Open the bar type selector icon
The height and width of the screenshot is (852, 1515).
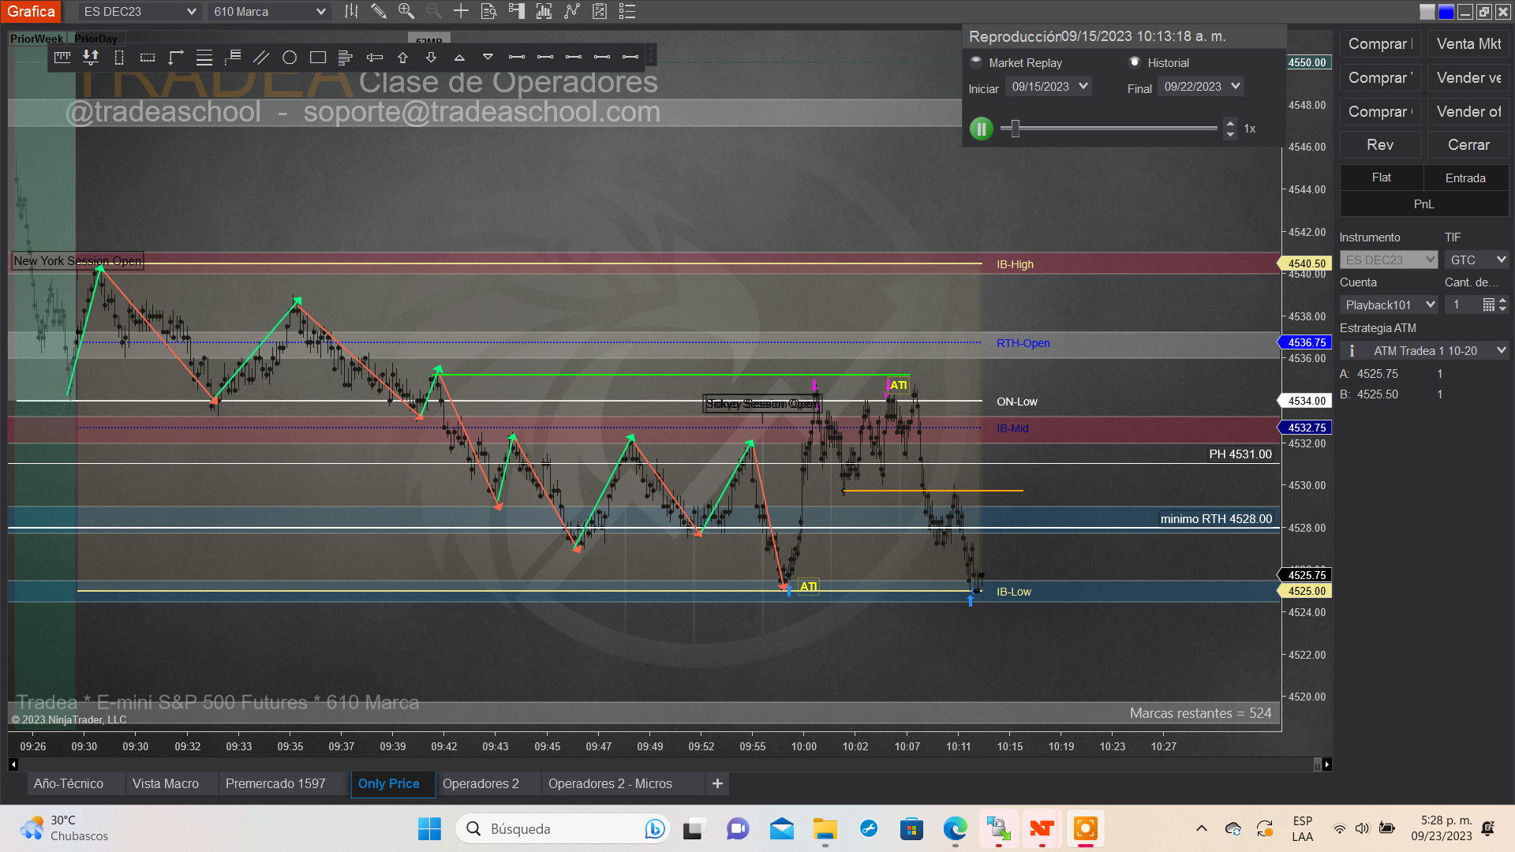click(x=351, y=11)
